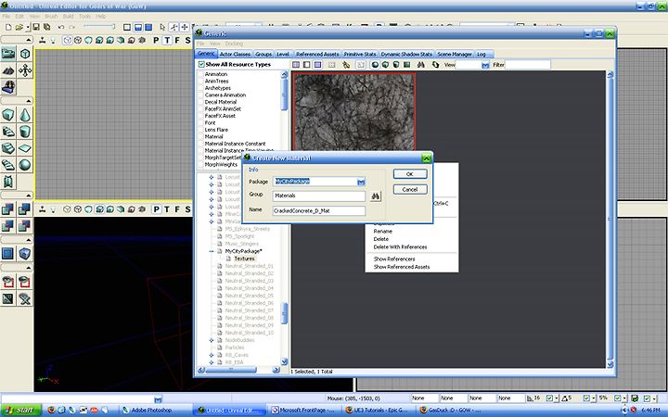Click the Add Volume icon
This screenshot has height=417, width=668.
25,254
